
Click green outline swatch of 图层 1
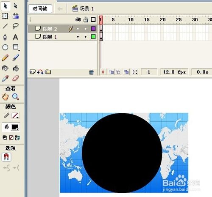[93, 37]
